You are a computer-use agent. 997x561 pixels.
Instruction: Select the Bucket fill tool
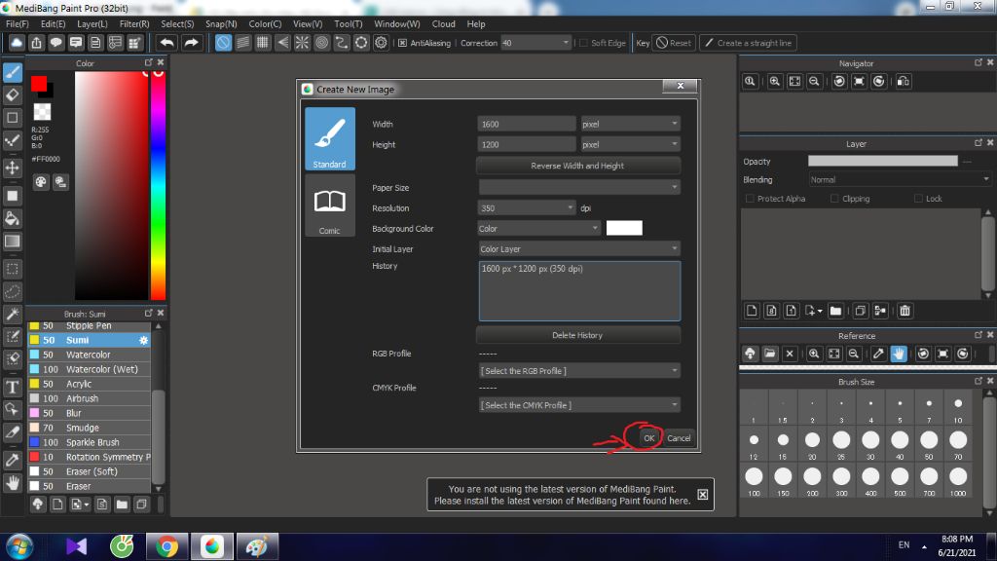(12, 218)
